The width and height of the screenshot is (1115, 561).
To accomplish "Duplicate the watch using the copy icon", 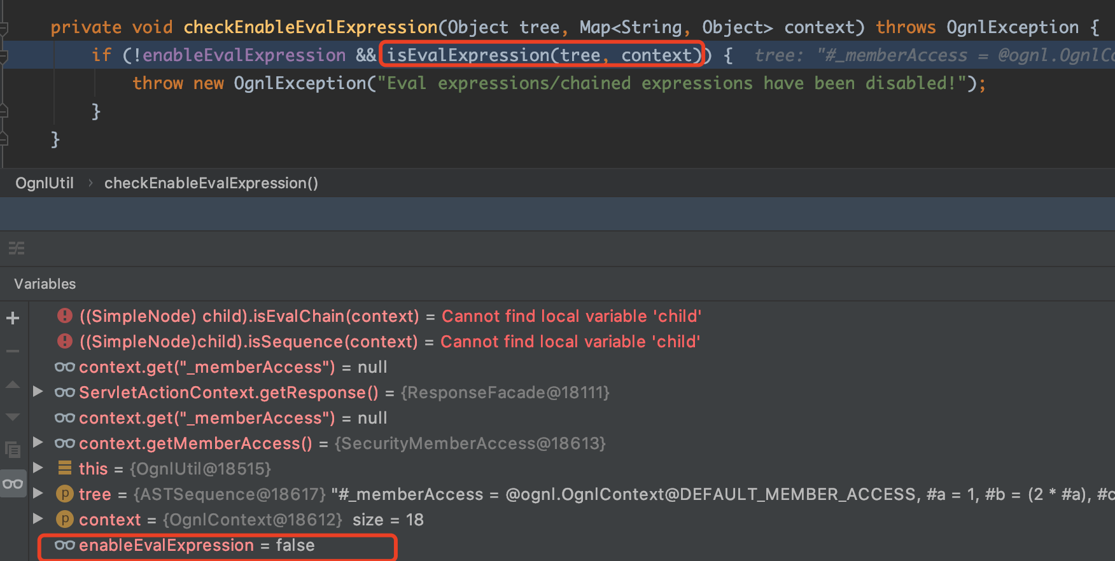I will click(x=13, y=450).
